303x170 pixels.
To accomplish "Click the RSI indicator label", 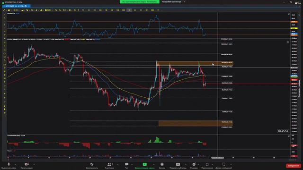I will pos(13,14).
